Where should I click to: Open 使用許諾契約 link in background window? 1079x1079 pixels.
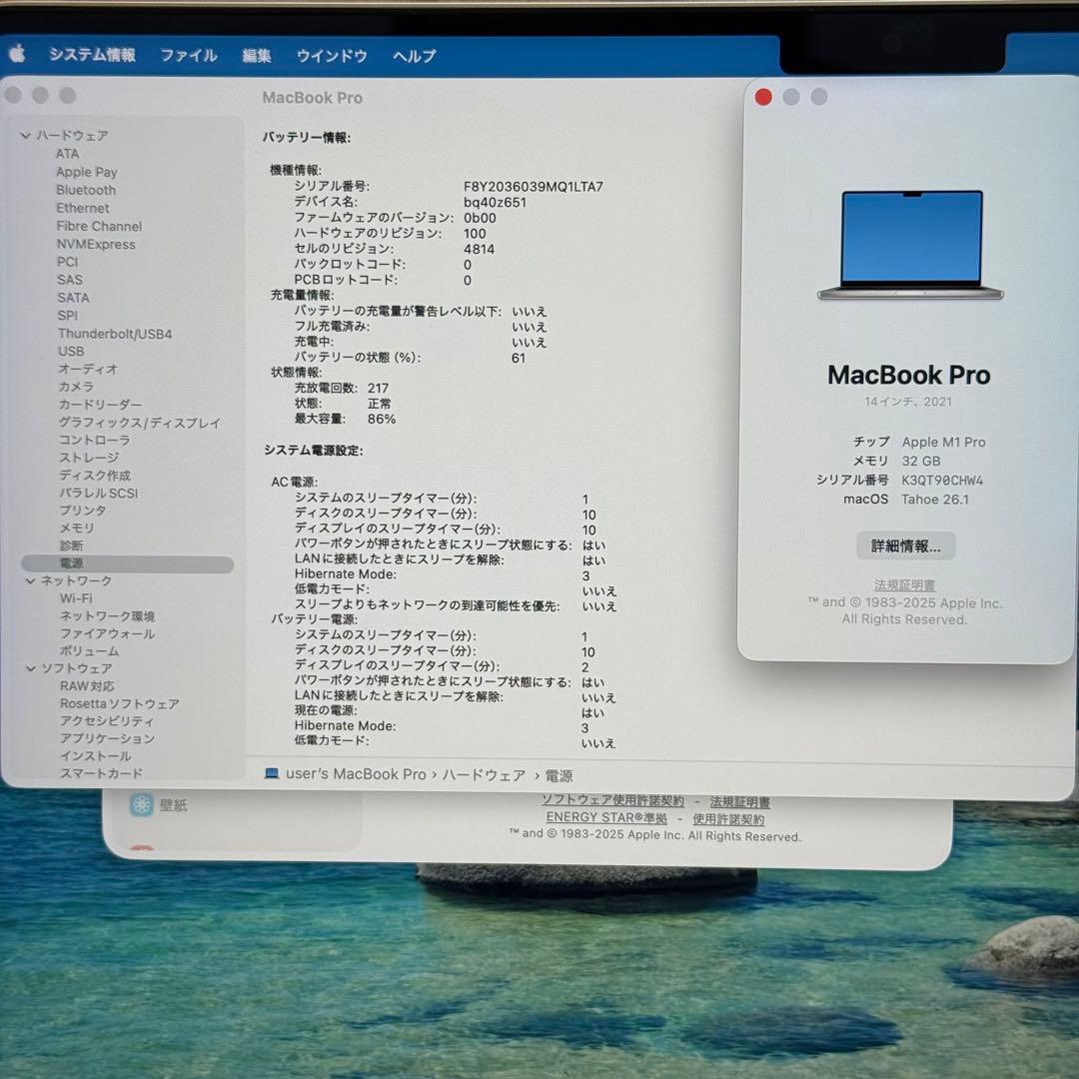[x=728, y=819]
